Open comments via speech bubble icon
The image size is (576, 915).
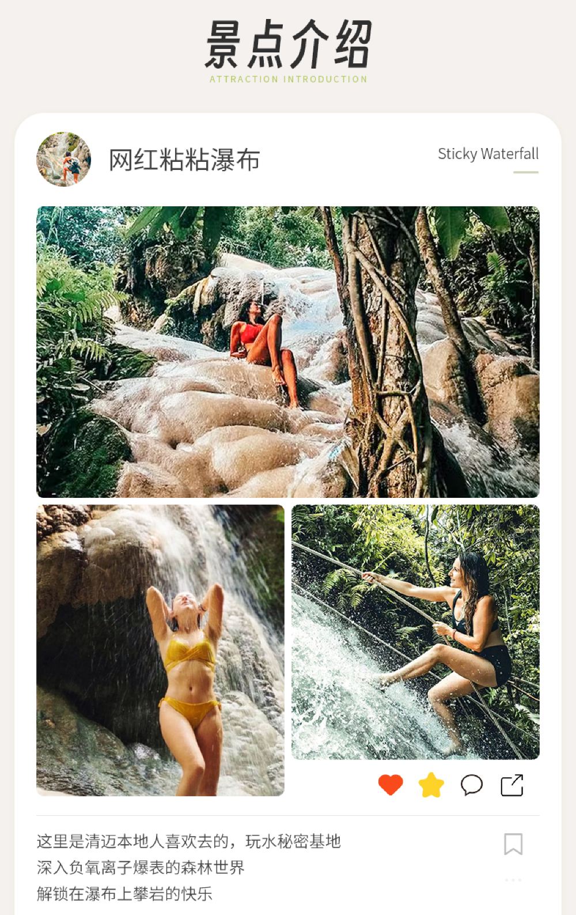[472, 785]
